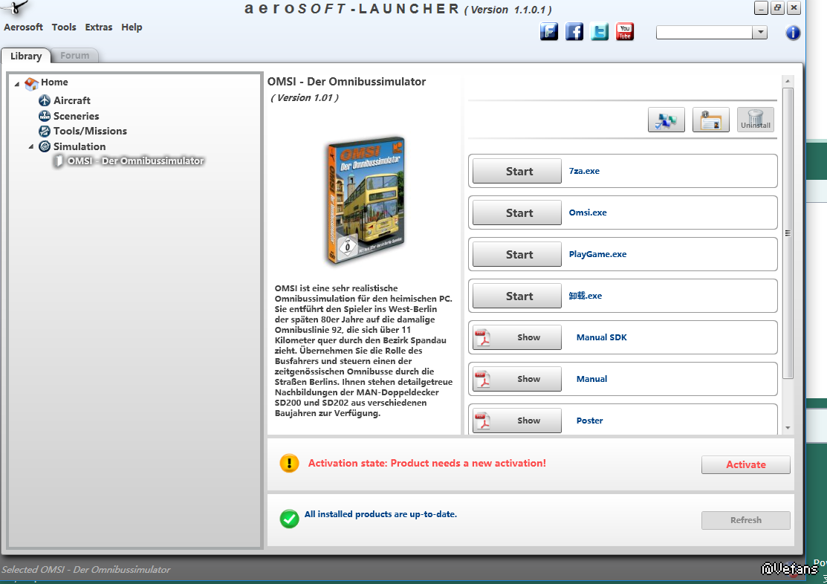
Task: Open the Tools menu
Action: 64,27
